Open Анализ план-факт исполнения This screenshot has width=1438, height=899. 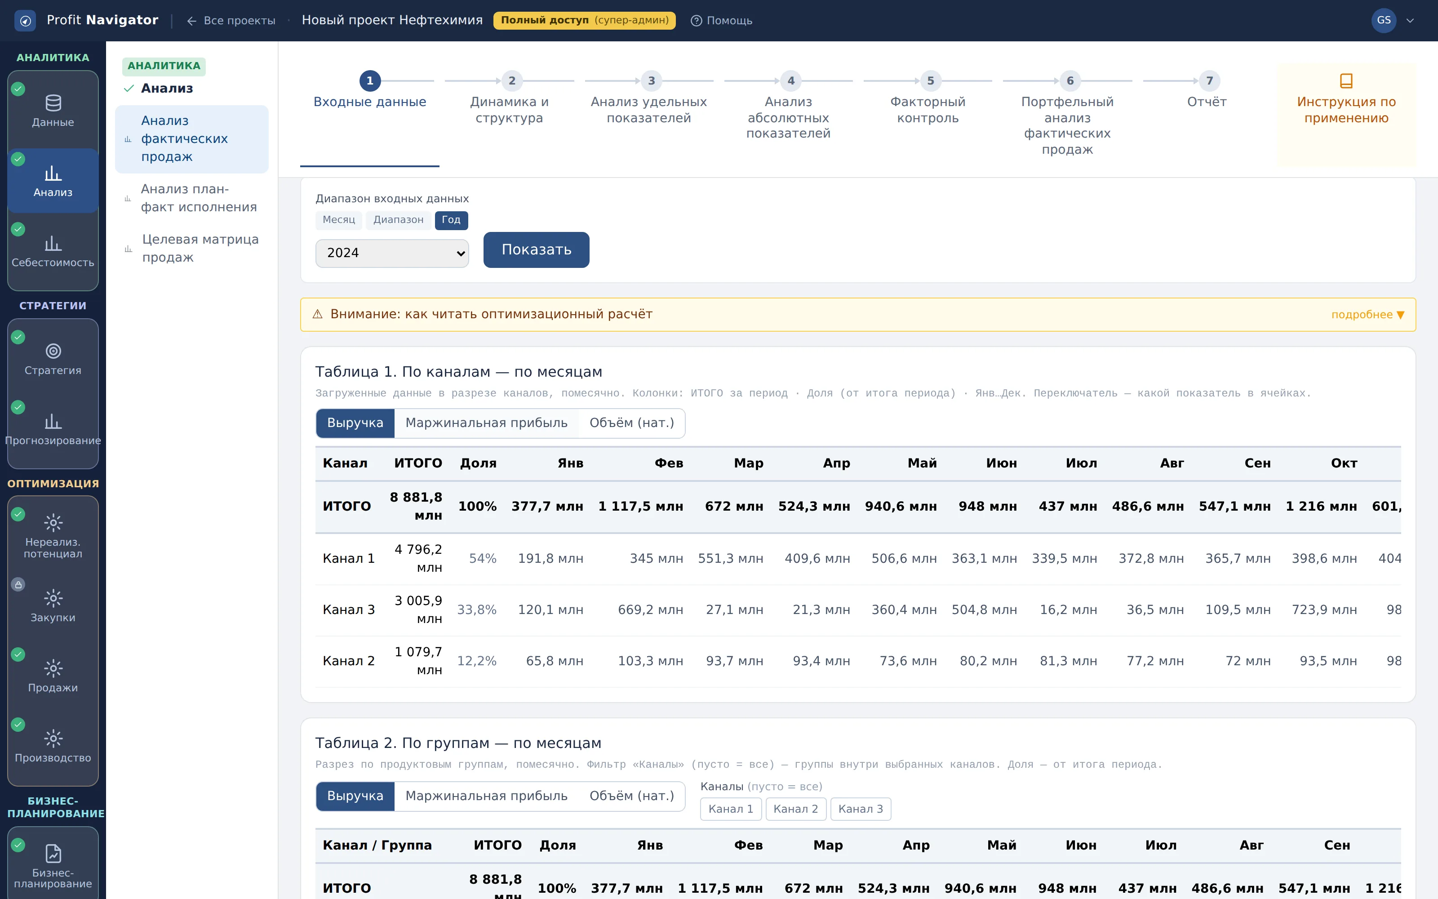[192, 198]
